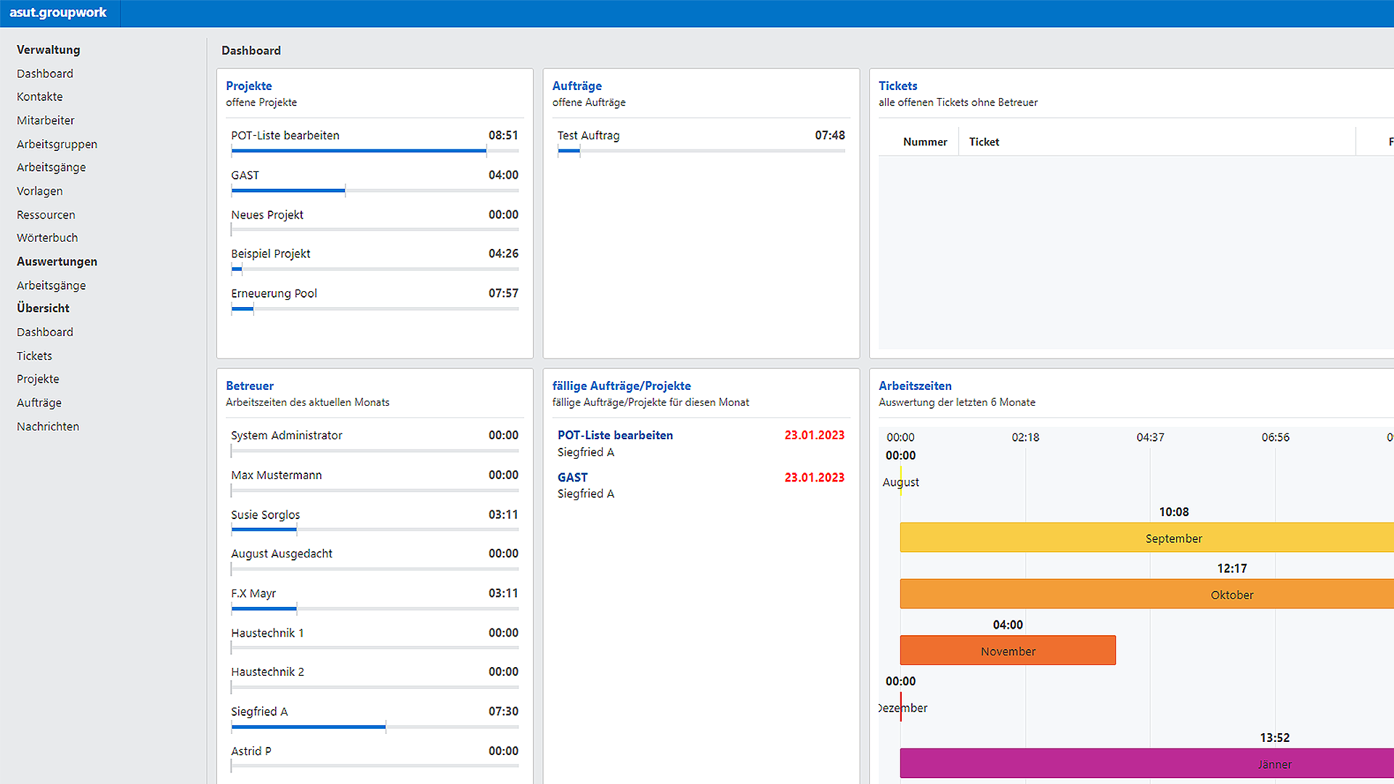Click the Betreuer panel title
This screenshot has width=1394, height=784.
click(x=249, y=385)
